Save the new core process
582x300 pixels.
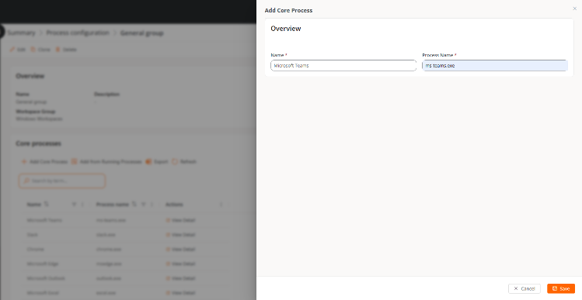561,288
